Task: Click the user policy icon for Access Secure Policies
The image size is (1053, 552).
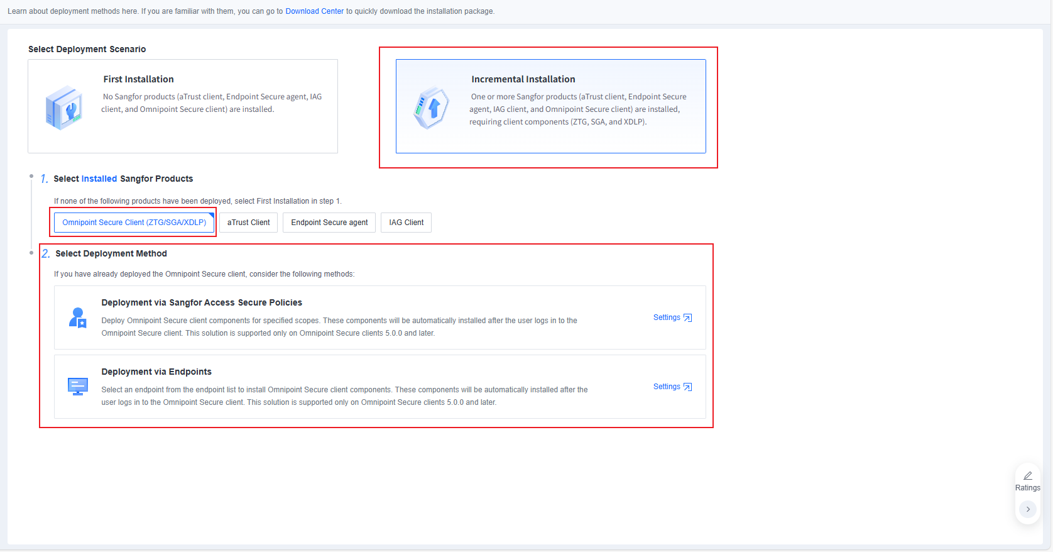Action: click(78, 317)
